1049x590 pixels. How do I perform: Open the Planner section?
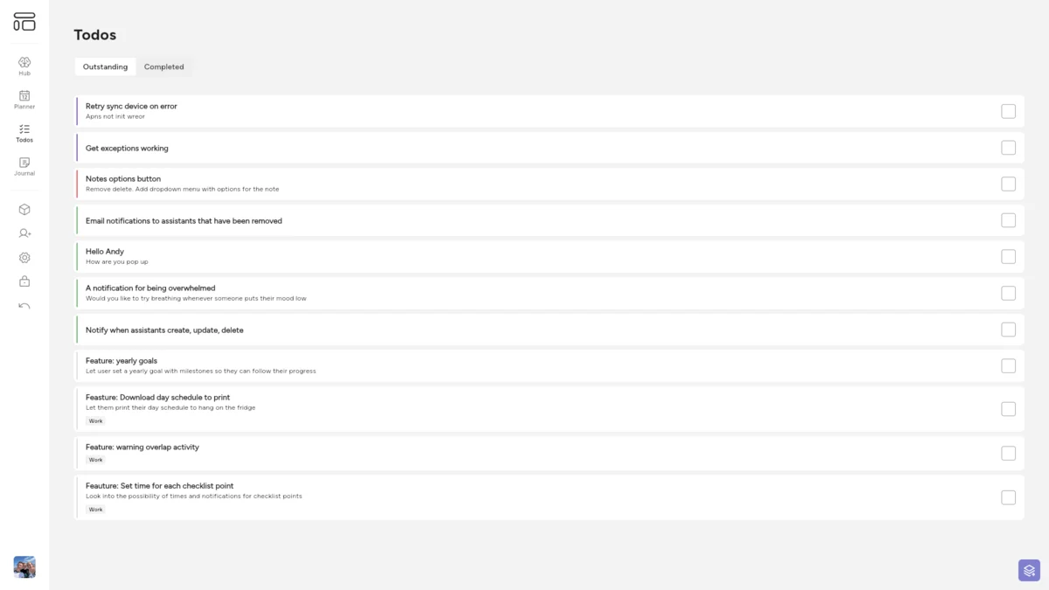point(24,99)
